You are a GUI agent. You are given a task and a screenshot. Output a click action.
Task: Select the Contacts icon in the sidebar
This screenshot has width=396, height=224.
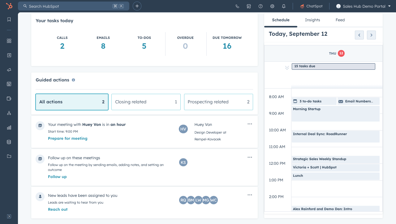pos(9,55)
